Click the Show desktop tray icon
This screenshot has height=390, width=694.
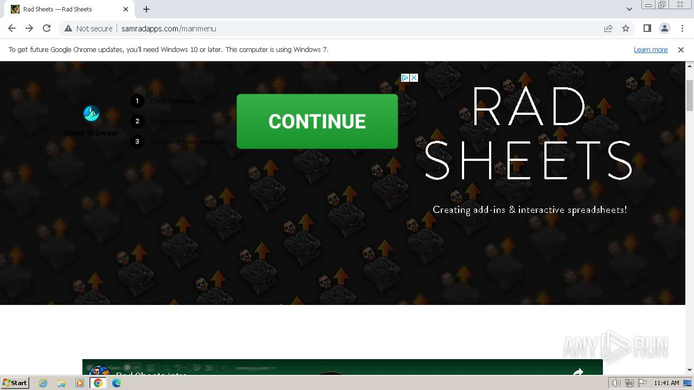coord(688,383)
